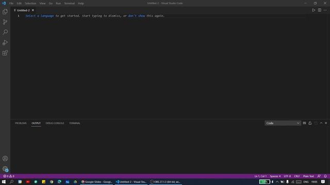
Task: Open the Mail taskbar icon
Action: pos(68,182)
